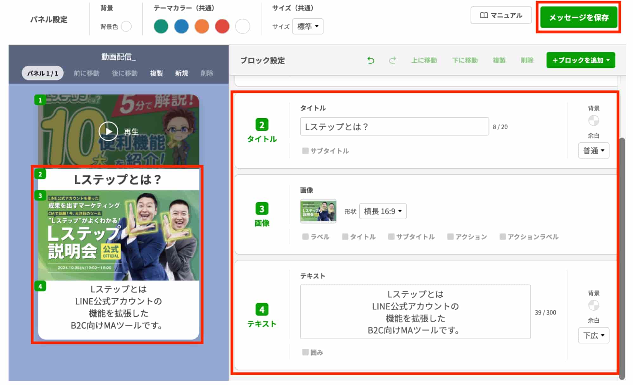Viewport: 633px width, 387px height.
Task: Enable the サブタイトル checkbox under the title
Action: click(305, 151)
